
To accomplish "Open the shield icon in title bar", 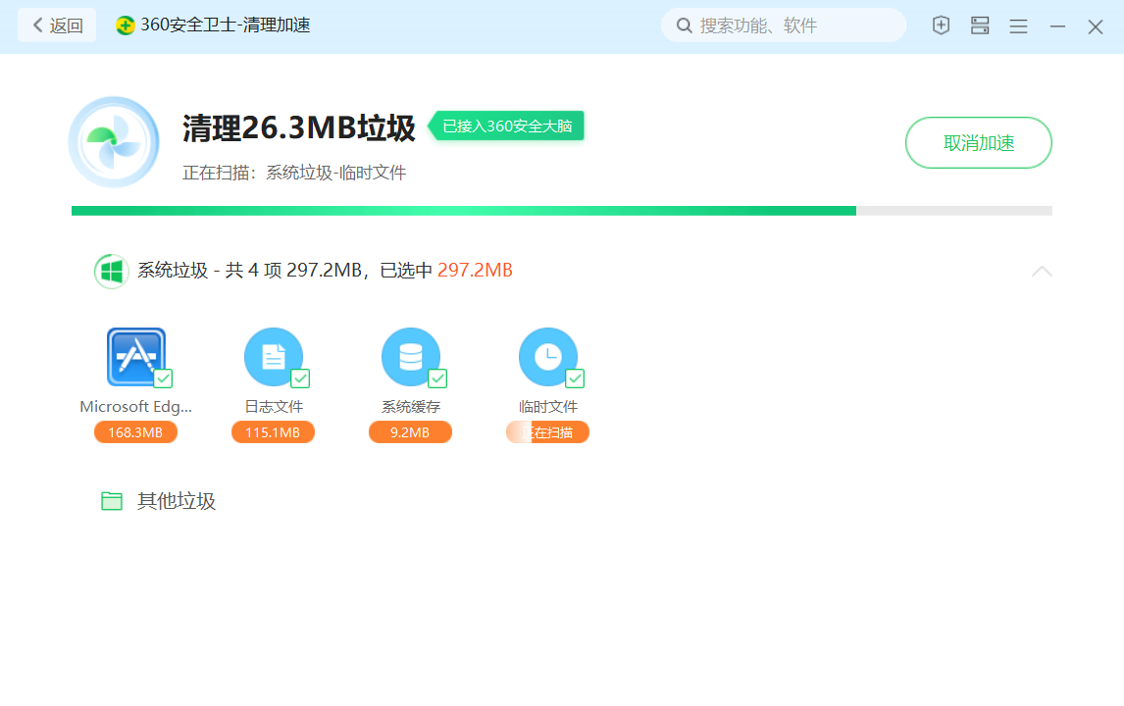I will (x=941, y=26).
